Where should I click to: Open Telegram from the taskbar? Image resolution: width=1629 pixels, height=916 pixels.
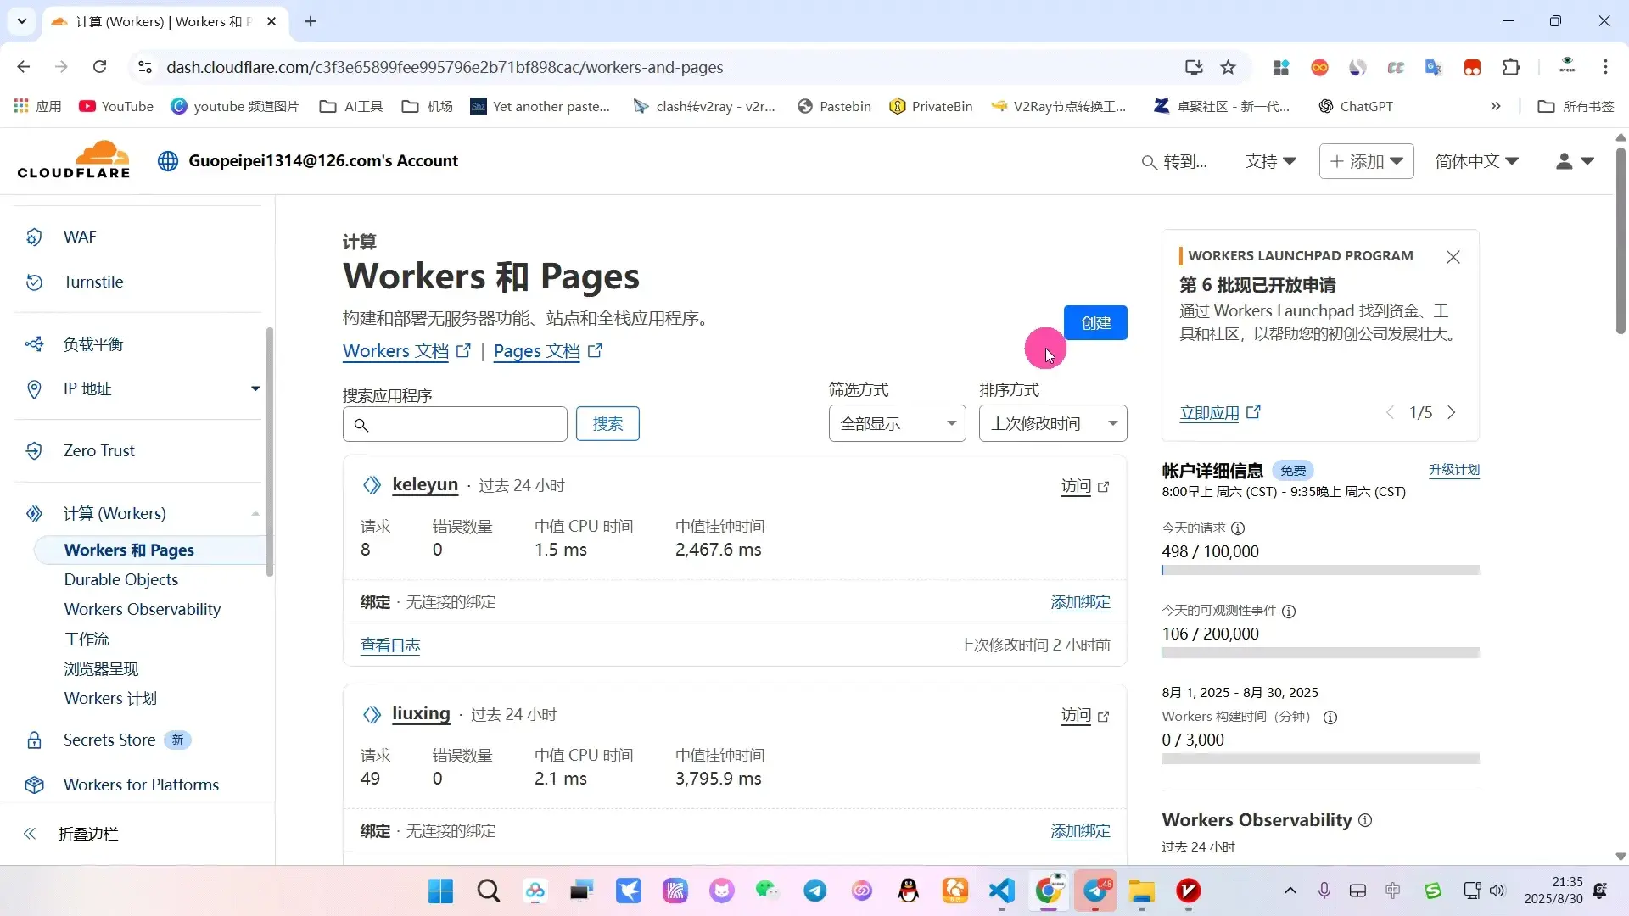[814, 891]
